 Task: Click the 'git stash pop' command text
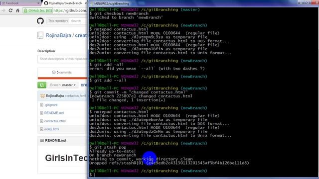[110, 147]
